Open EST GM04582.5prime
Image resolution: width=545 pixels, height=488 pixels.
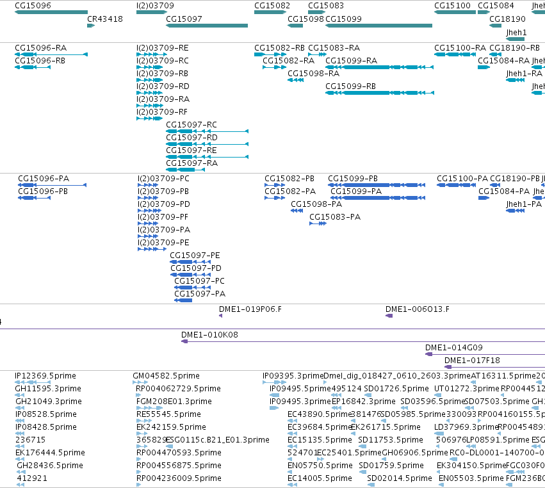pos(167,376)
